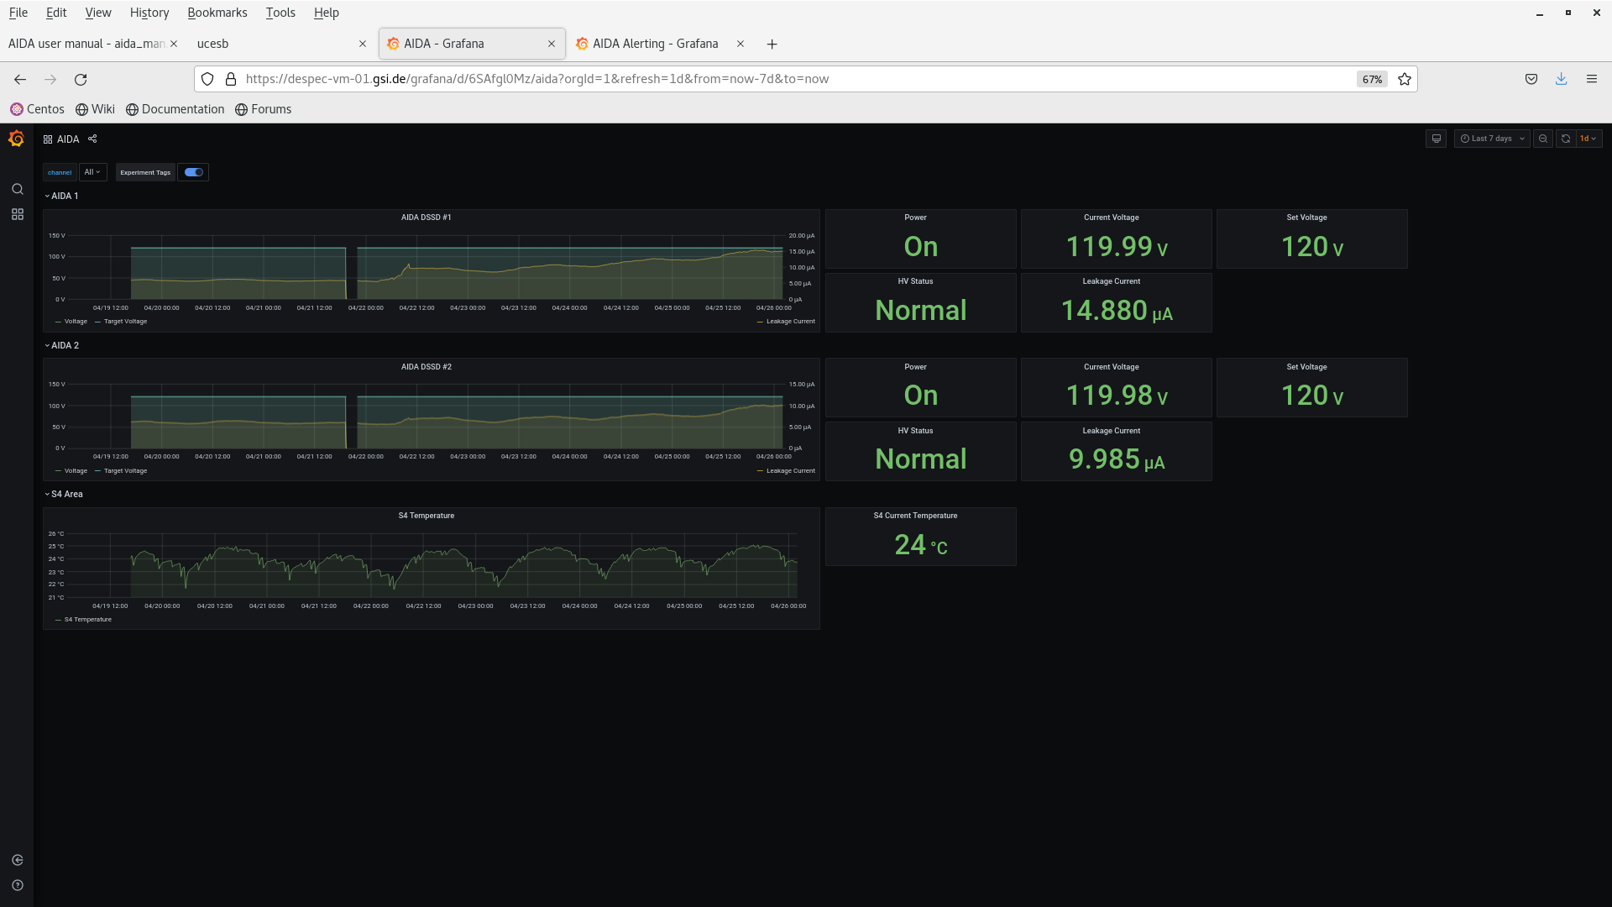
Task: Open the Forums bookmark
Action: coord(263,109)
